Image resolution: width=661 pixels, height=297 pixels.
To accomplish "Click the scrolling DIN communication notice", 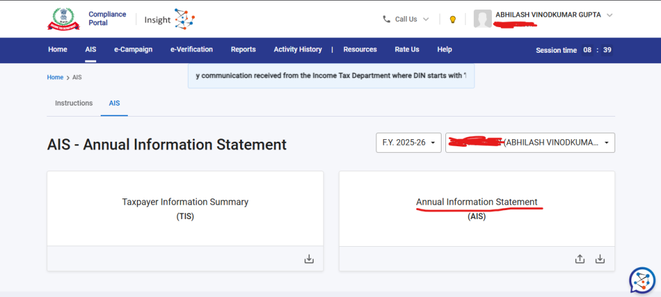I will pyautogui.click(x=331, y=76).
